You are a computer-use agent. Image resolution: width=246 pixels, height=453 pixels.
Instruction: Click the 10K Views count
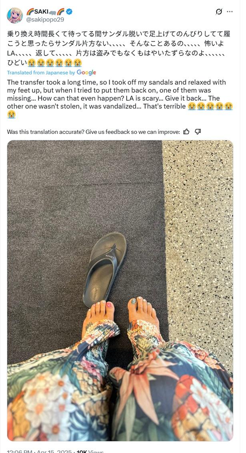[x=90, y=451]
